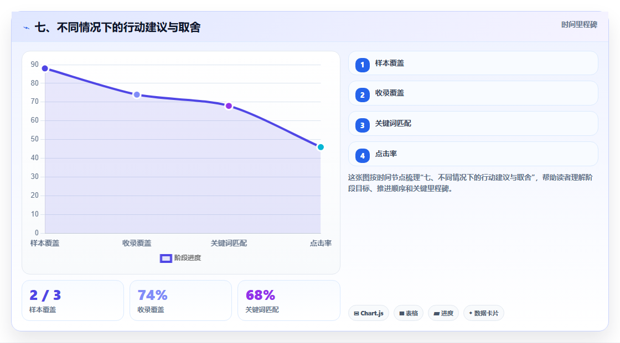Screen dimensions: 620x343
Task: Click the 表格 tag
Action: pyautogui.click(x=409, y=313)
